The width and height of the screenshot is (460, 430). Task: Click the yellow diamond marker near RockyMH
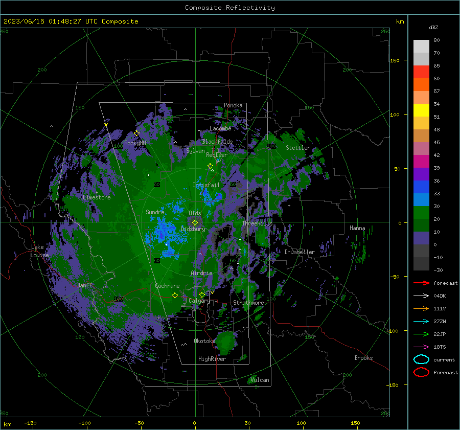coord(136,133)
